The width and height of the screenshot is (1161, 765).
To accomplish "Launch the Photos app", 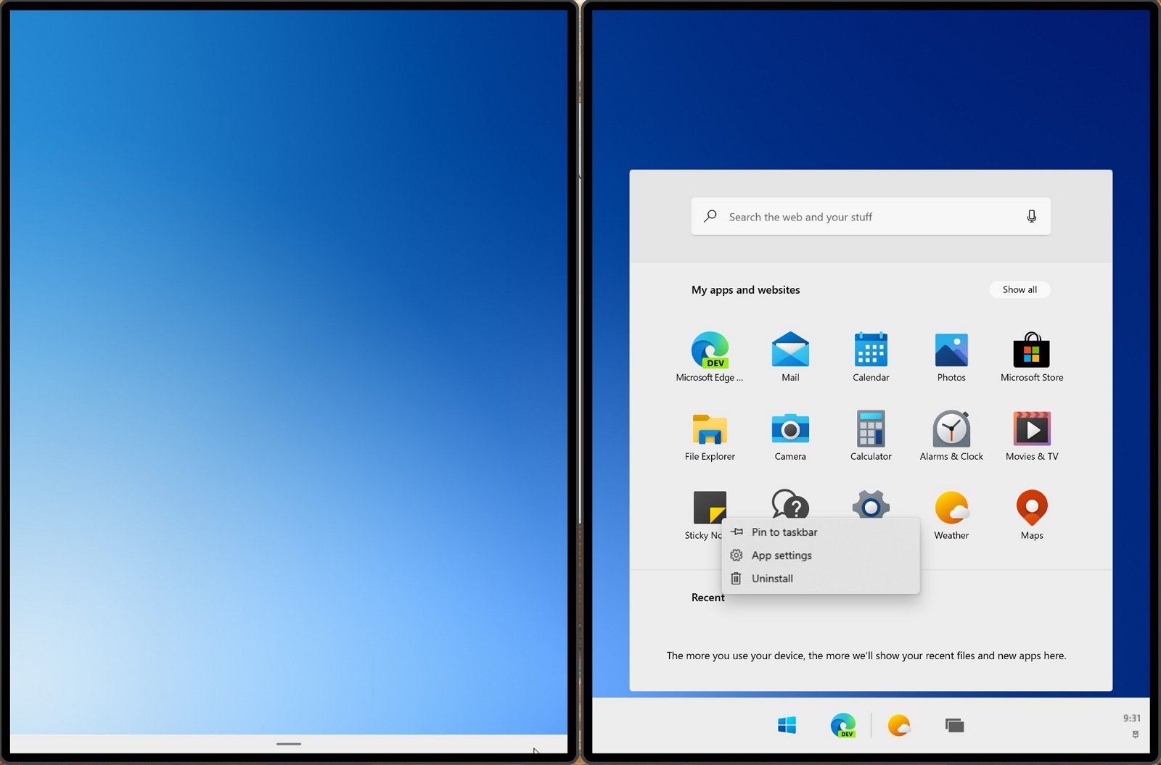I will [951, 355].
